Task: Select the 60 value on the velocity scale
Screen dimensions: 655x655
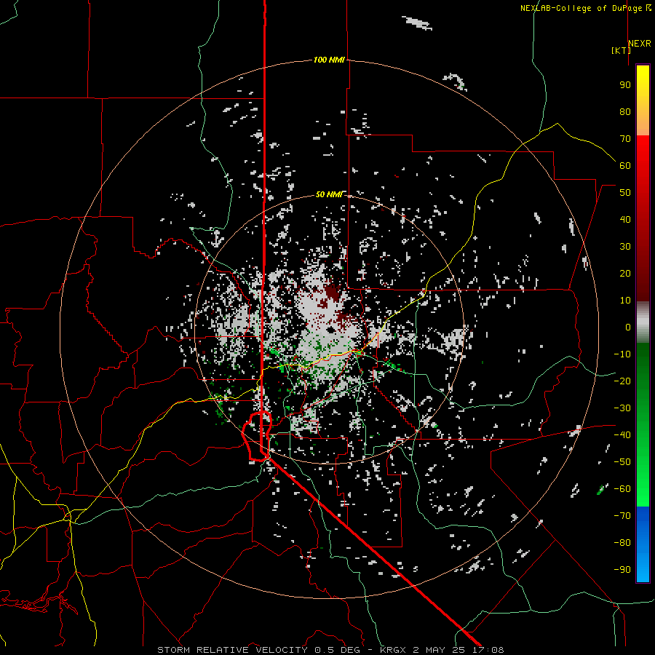Action: click(625, 165)
